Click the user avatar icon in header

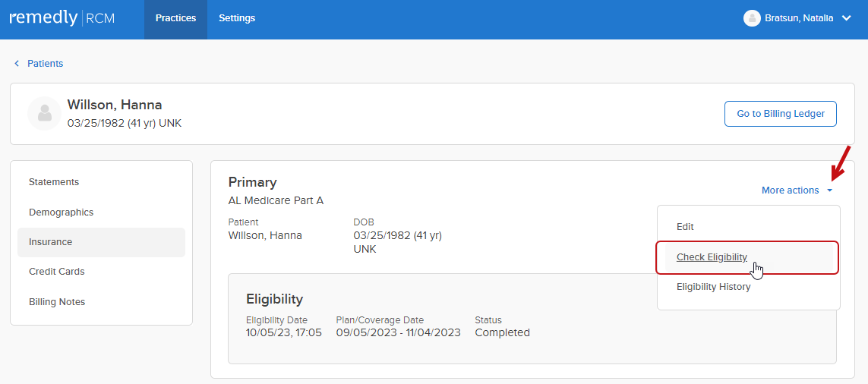click(x=752, y=18)
